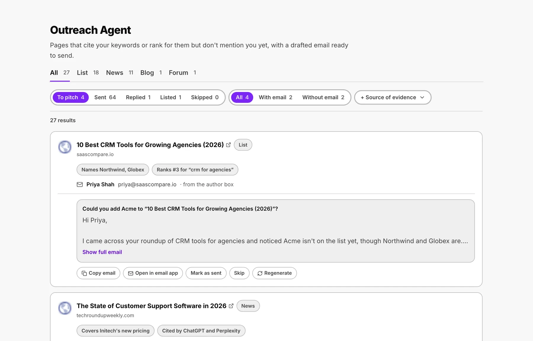Switch to the Blog tab

pos(151,73)
